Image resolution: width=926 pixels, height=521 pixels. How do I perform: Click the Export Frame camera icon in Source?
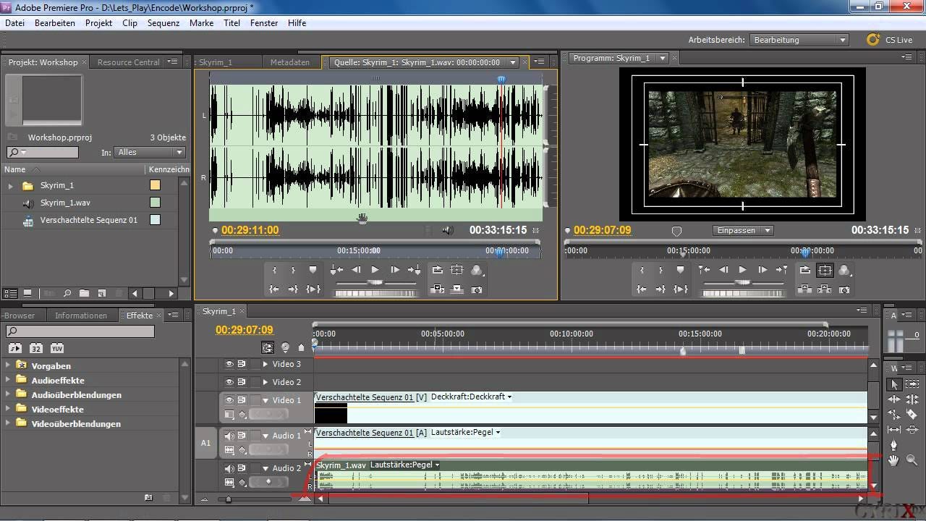[x=477, y=289]
